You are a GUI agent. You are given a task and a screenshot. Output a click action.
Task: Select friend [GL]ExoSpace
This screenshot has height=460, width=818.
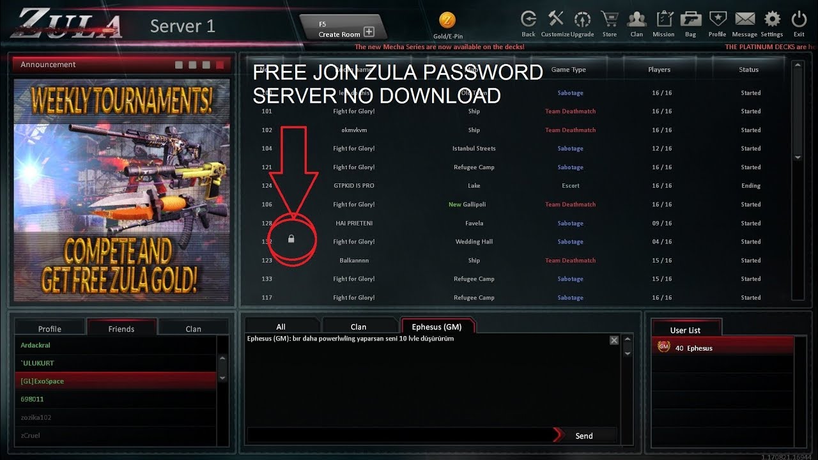(116, 381)
